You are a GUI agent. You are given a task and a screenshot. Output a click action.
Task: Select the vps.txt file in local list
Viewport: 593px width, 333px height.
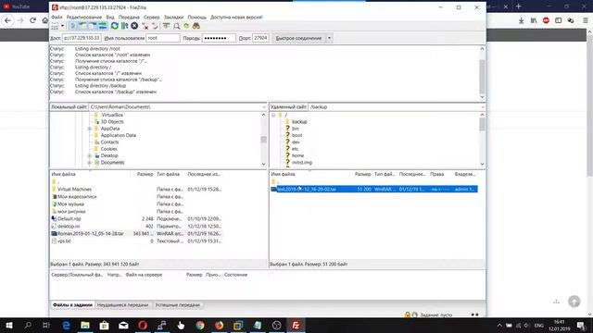pyautogui.click(x=136, y=240)
